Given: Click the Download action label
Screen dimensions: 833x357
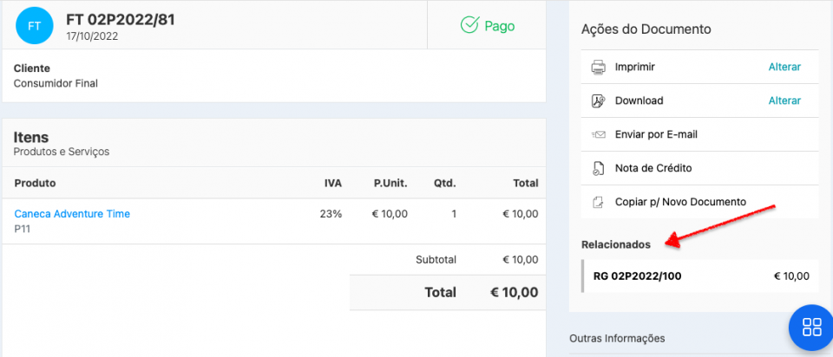Looking at the screenshot, I should [639, 101].
